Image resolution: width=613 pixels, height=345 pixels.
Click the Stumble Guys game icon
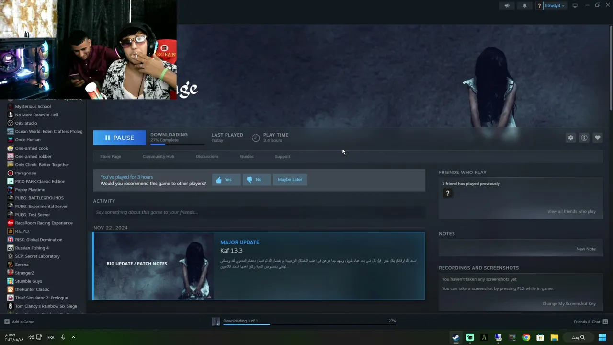coord(11,281)
